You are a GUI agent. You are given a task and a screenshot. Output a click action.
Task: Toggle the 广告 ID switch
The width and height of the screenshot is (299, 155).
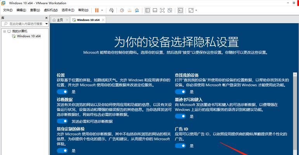pos(181,146)
